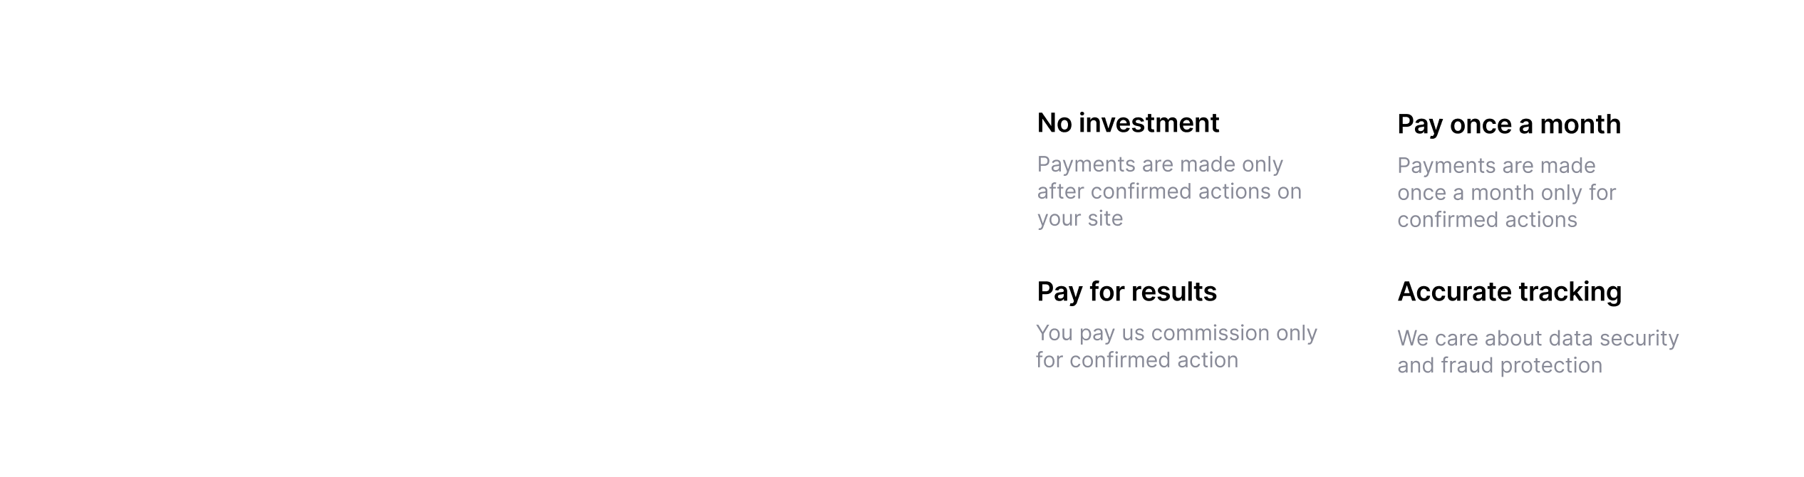
Task: Click the "after confirmed actions on" text line
Action: 1168,192
